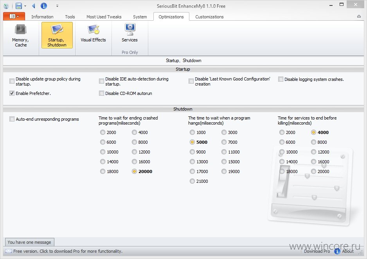Screen dimensions: 367x259
Task: Choose 11000 for program hang wait time
Action: (224, 152)
